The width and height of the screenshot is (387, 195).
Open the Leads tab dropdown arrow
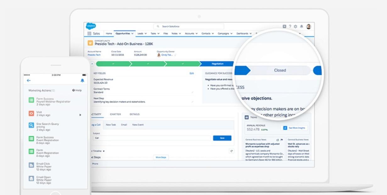(146, 34)
